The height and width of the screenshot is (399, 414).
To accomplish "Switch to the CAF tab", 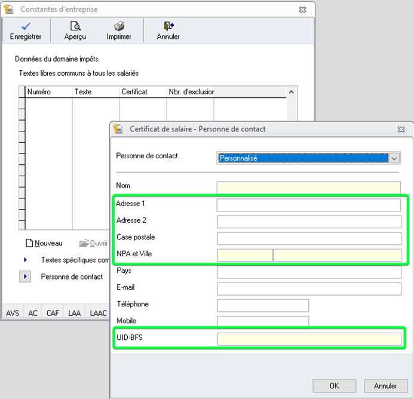I will [53, 313].
